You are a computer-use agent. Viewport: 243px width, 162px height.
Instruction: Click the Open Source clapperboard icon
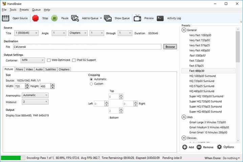tap(5, 18)
